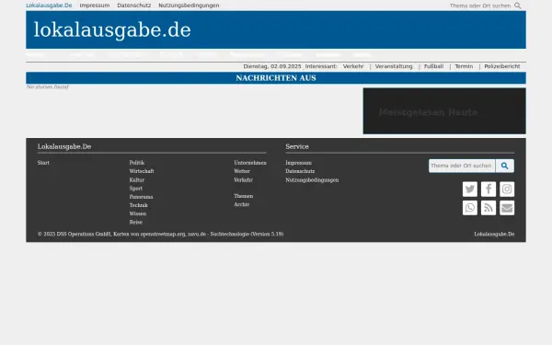Open Verkehr in the footer column
This screenshot has height=345, width=552.
(243, 180)
